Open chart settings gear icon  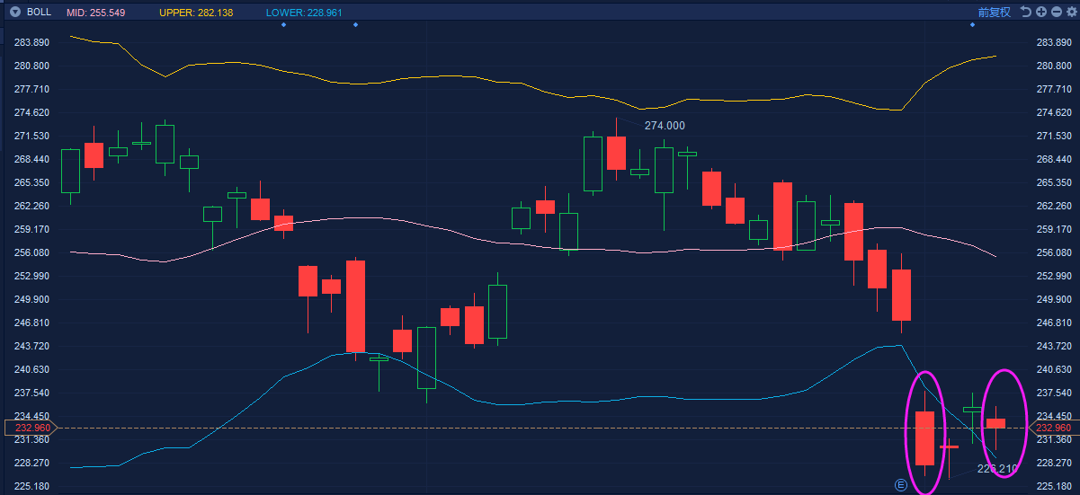1070,12
